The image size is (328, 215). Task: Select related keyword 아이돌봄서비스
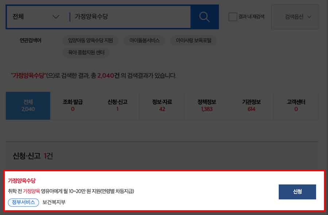click(x=144, y=40)
